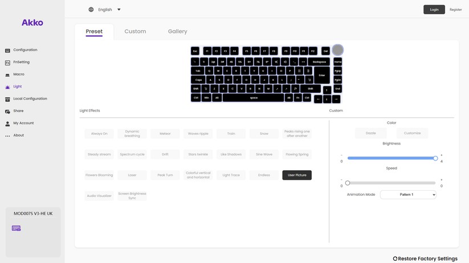Click the globe language icon
Viewport: 469px width, 263px height.
[91, 10]
